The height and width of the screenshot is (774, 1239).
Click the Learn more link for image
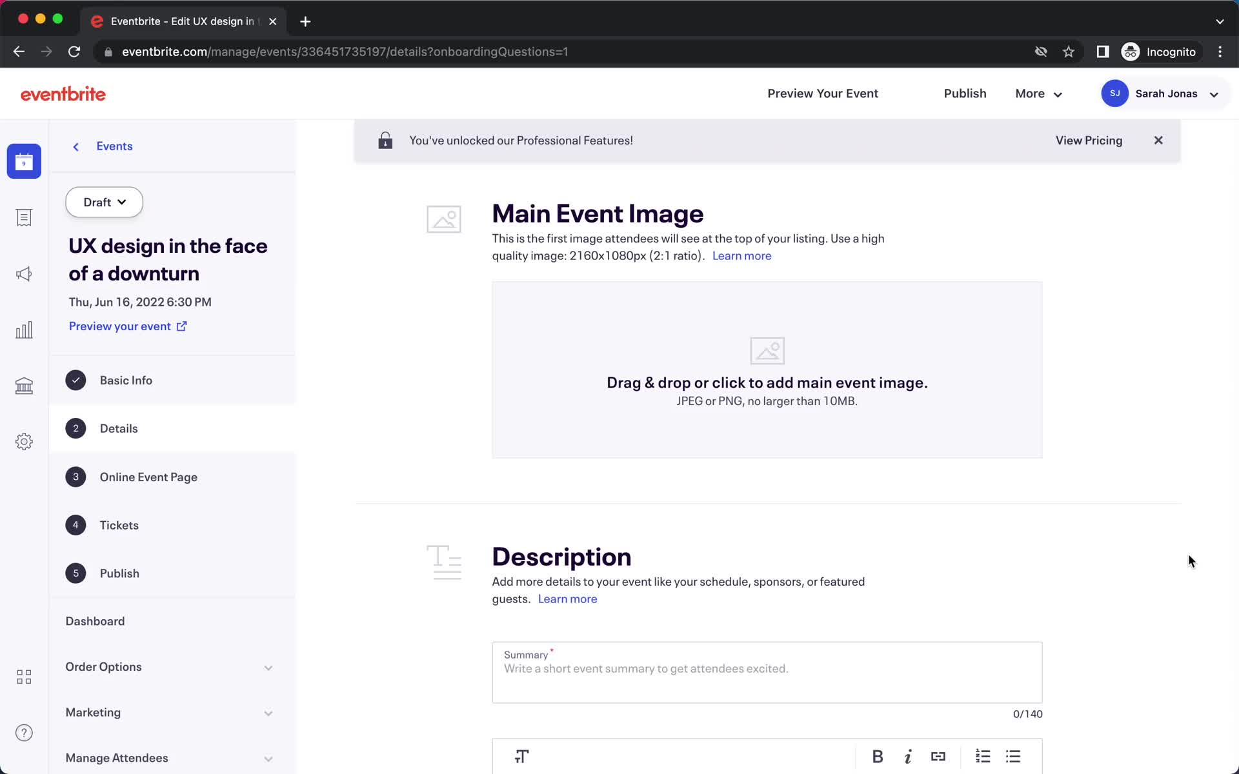[741, 256]
